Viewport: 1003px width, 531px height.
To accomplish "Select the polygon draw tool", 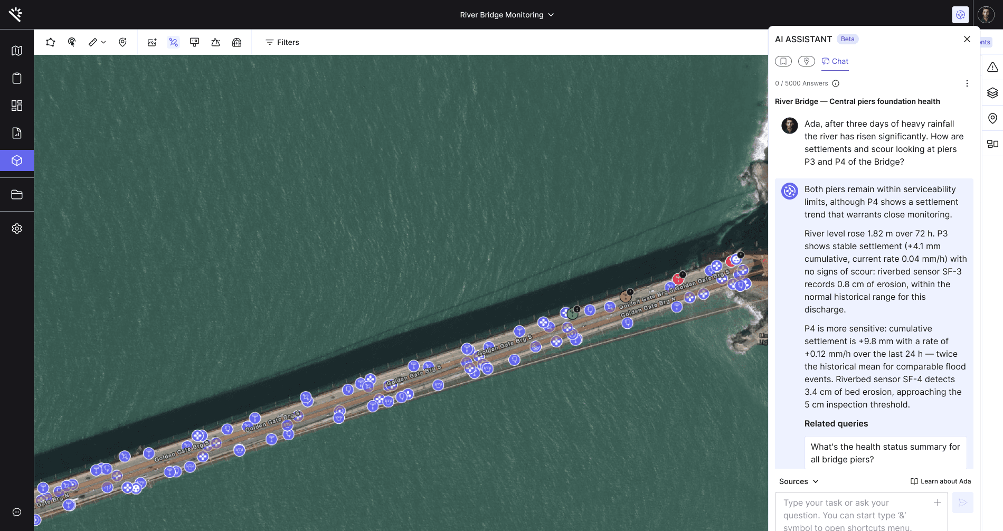I will pos(51,42).
